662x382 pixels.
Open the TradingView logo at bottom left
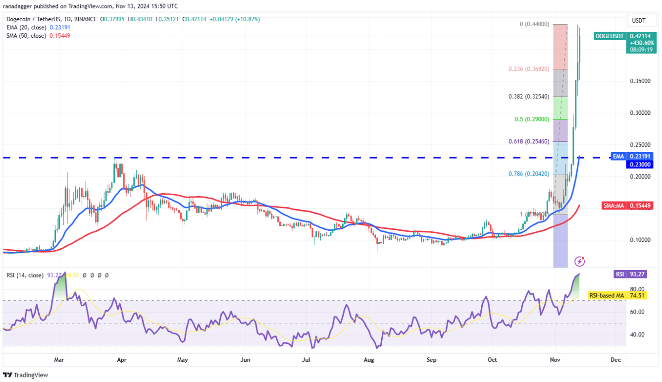point(25,375)
